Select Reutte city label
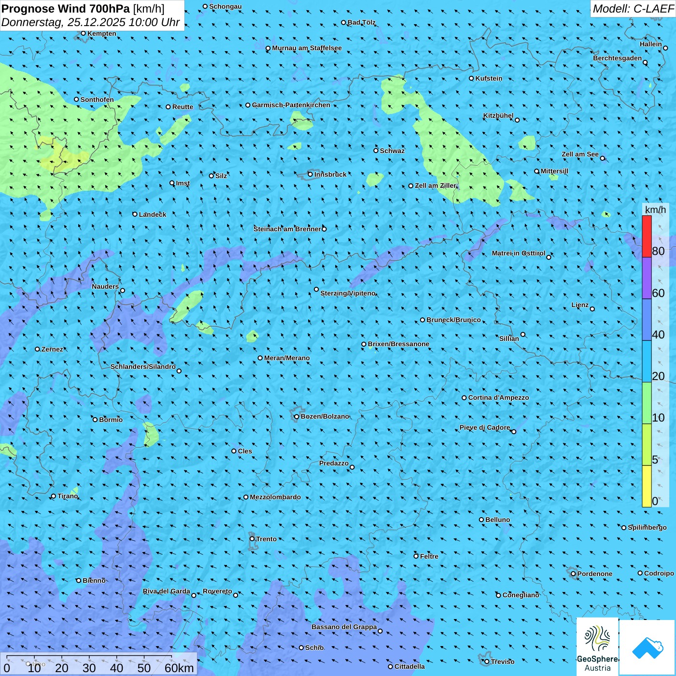 183,107
